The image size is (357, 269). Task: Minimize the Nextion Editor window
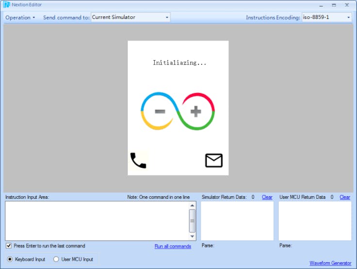321,5
